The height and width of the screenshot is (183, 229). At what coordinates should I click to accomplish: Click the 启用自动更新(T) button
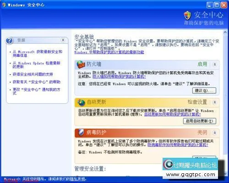200,121
